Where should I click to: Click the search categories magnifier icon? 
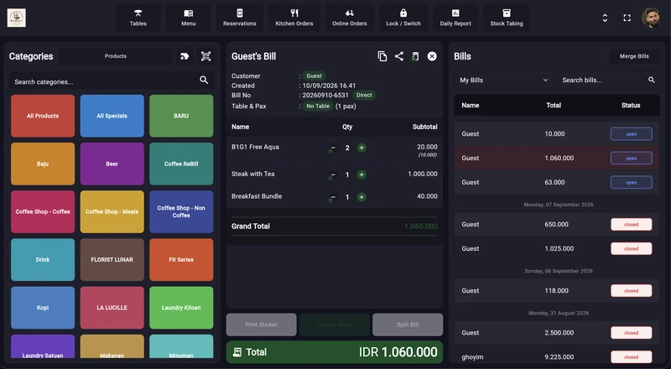[x=204, y=80]
